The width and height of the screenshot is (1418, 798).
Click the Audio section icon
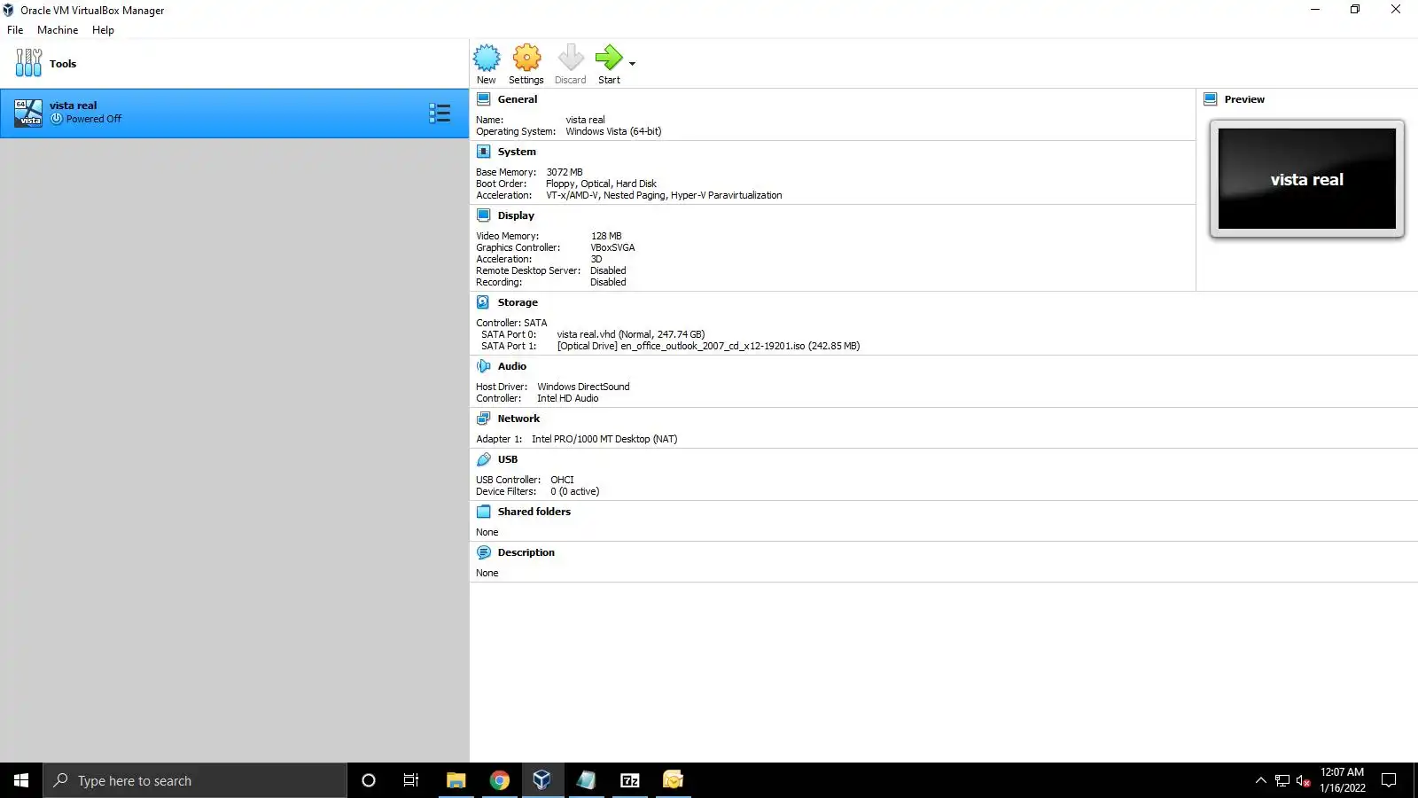click(484, 366)
